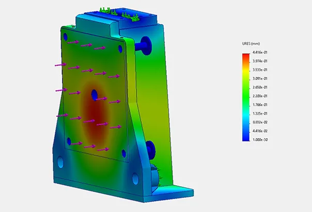This screenshot has width=312, height=212.
Task: Select the top-left bolt hole of the front plate
Action: [x=65, y=38]
